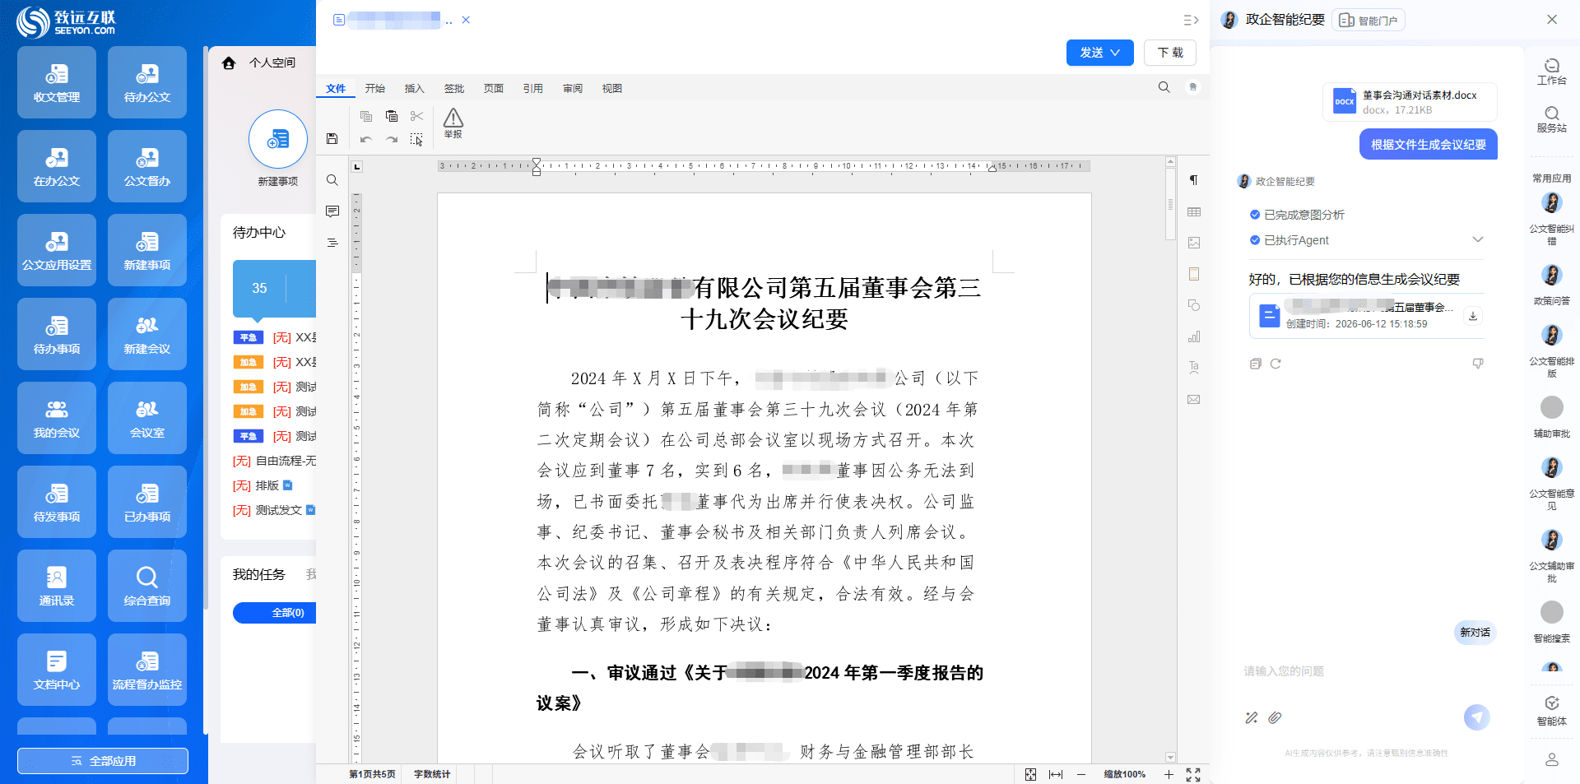The height and width of the screenshot is (784, 1580).
Task: Open 全部应用 at the bottom left
Action: coord(103,761)
